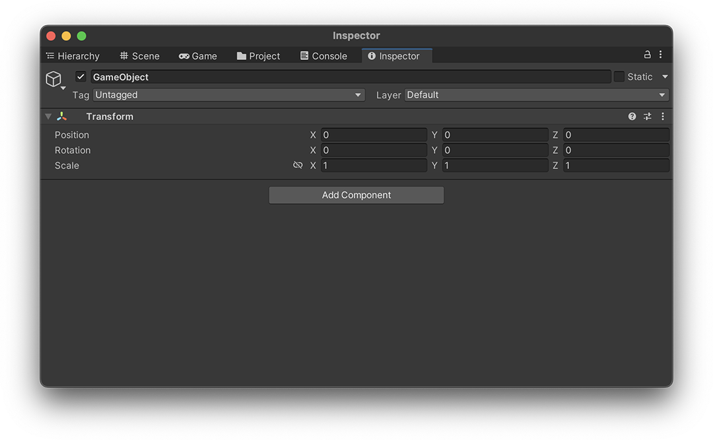This screenshot has width=713, height=440.
Task: Toggle the Inspector lock icon
Action: tap(647, 55)
